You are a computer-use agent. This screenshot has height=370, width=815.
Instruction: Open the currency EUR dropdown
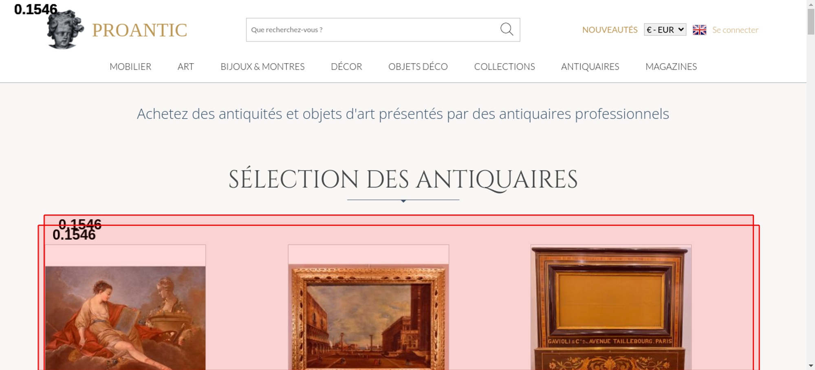665,30
